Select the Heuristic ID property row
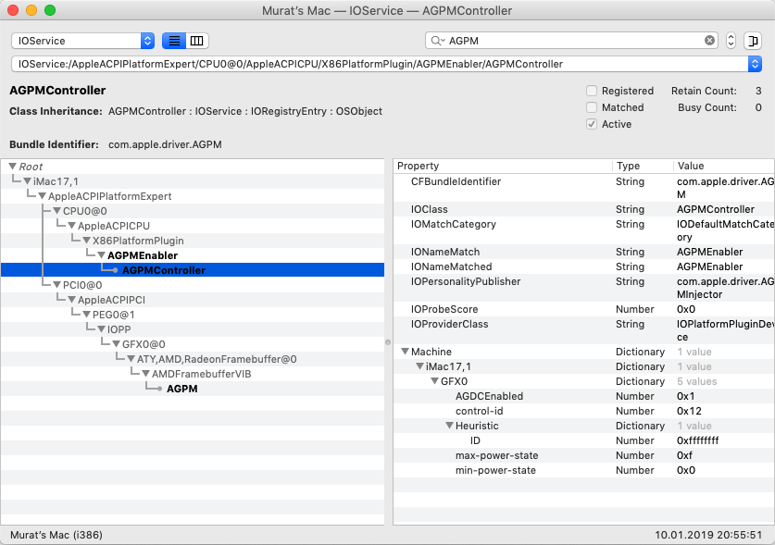This screenshot has height=545, width=775. pos(583,440)
